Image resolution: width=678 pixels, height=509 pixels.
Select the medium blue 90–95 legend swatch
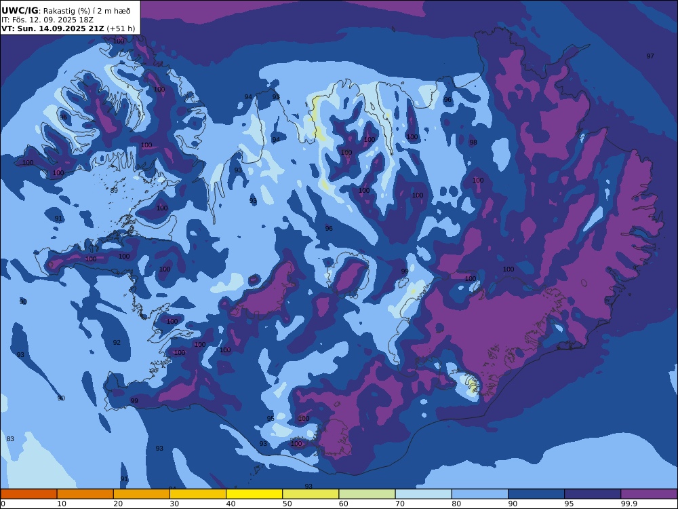pyautogui.click(x=536, y=494)
